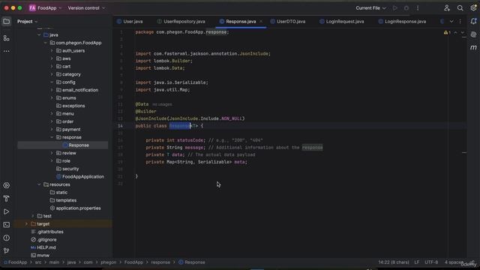Image resolution: width=480 pixels, height=270 pixels.
Task: Open the Git tool window icon
Action: point(7,251)
